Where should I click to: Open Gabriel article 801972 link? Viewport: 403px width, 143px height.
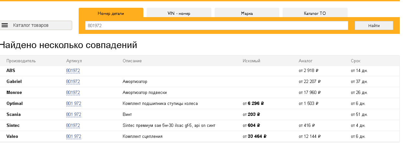(x=73, y=81)
